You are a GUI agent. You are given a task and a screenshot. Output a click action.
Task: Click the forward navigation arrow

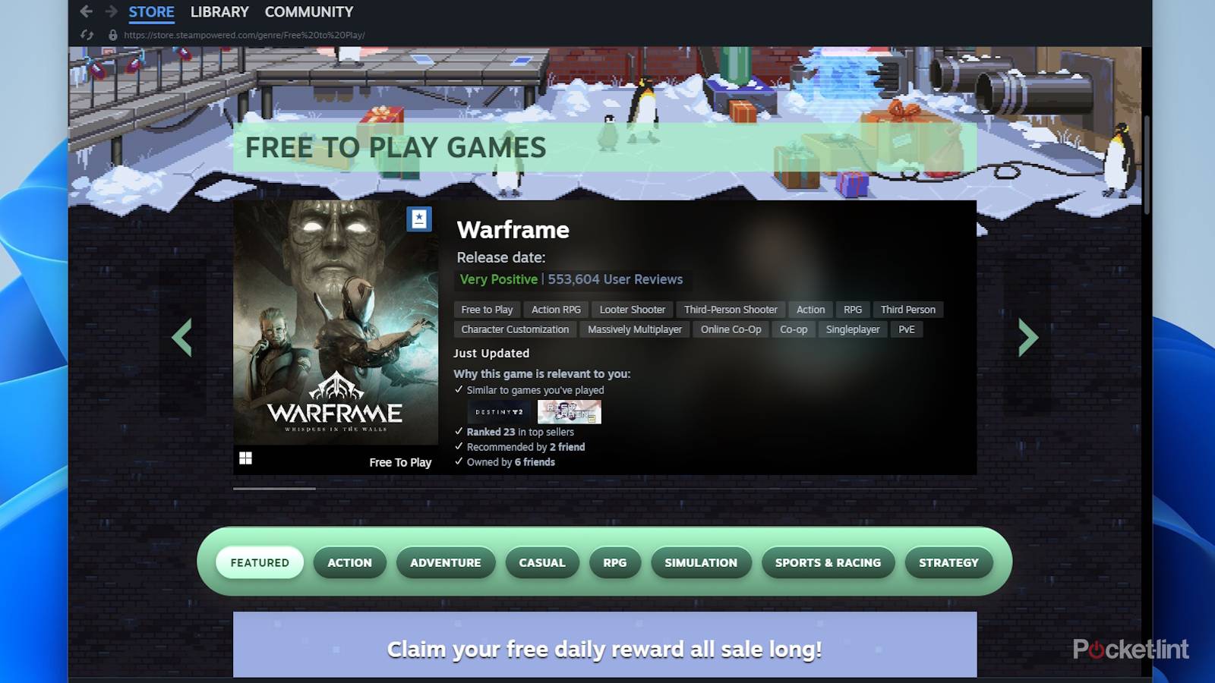[111, 11]
